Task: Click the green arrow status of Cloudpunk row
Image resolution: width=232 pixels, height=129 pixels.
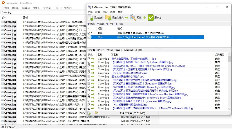Action: coord(93,84)
